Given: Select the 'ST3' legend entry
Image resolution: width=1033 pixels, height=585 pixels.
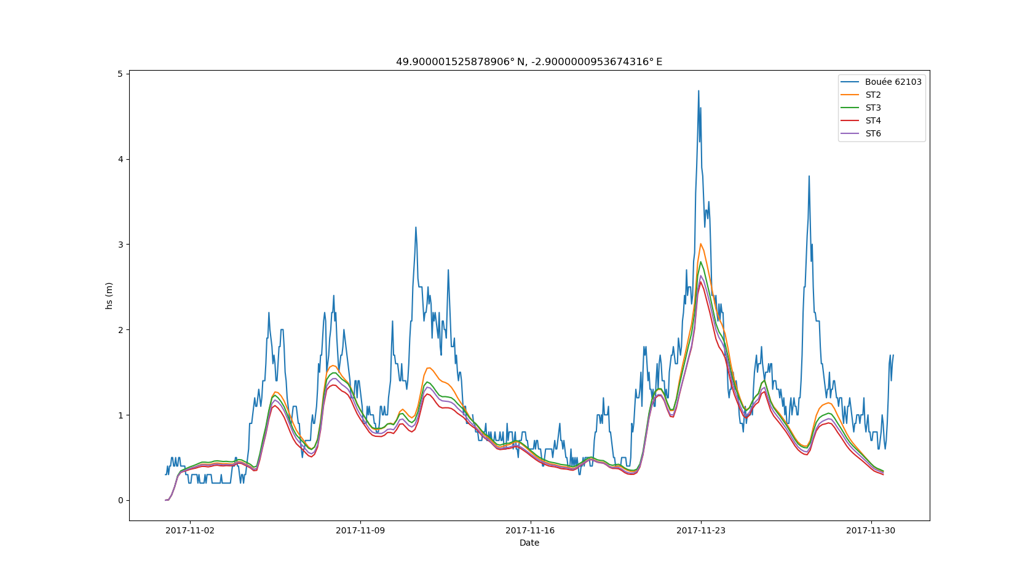Looking at the screenshot, I should coord(873,108).
